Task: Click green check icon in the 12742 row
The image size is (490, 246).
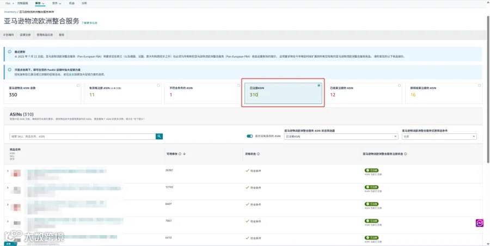Action: 247,188
